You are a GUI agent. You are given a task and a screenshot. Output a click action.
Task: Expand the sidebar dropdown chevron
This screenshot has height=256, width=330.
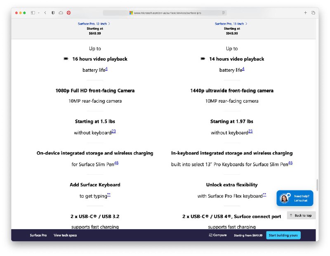pos(39,13)
